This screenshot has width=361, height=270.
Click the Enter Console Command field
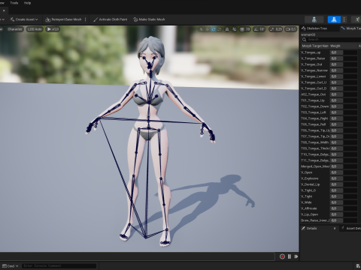59,266
